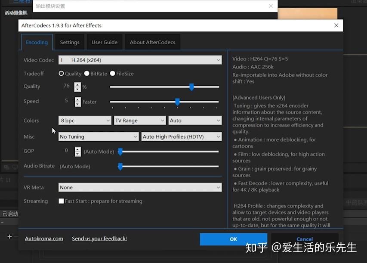The height and width of the screenshot is (263, 367).
Task: Increase Quality using the stepper up arrow
Action: click(x=77, y=84)
